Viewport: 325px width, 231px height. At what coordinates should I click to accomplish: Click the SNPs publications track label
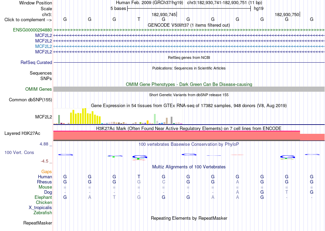click(x=46, y=78)
